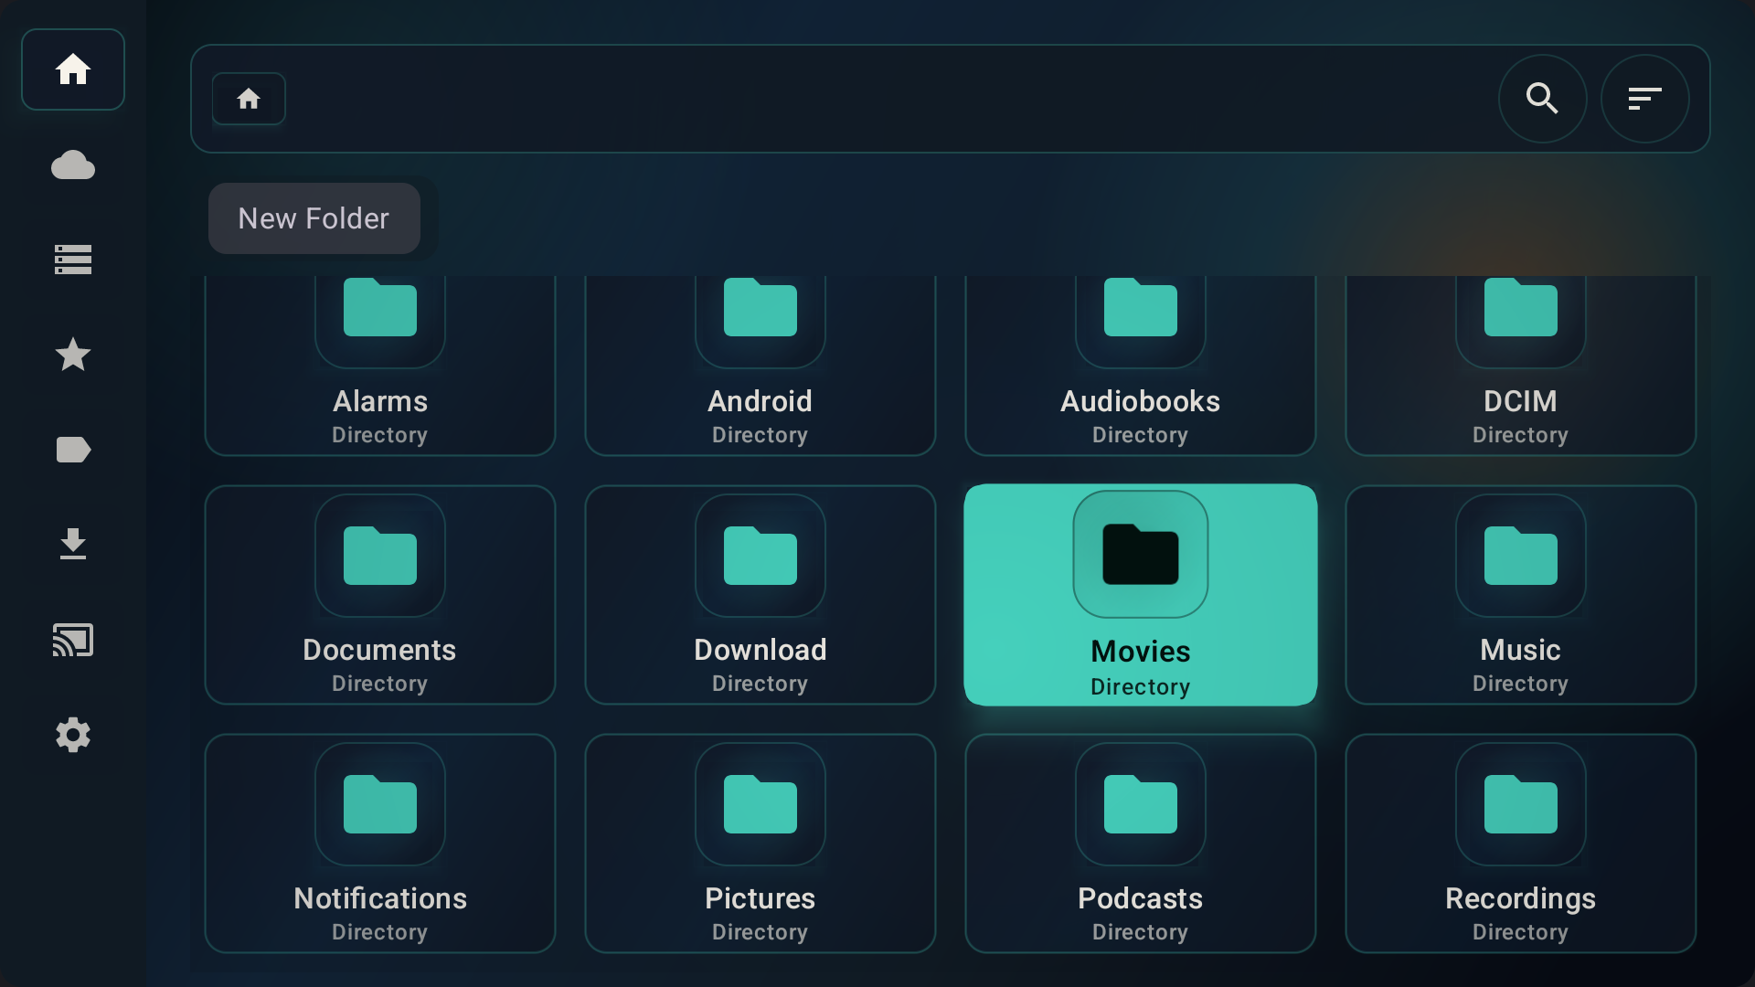Open the Music directory
Image resolution: width=1755 pixels, height=987 pixels.
coord(1521,595)
